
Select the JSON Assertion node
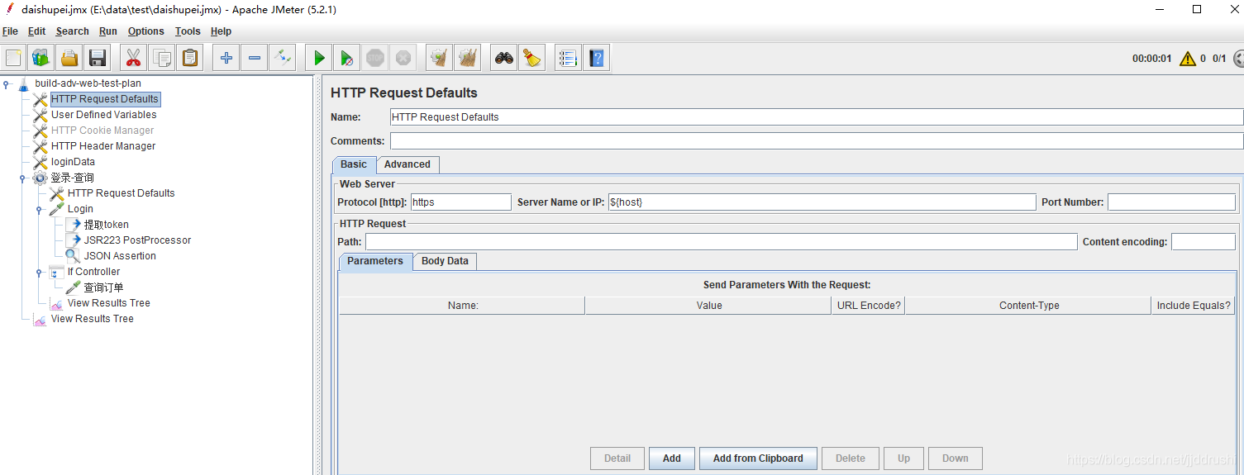(120, 256)
